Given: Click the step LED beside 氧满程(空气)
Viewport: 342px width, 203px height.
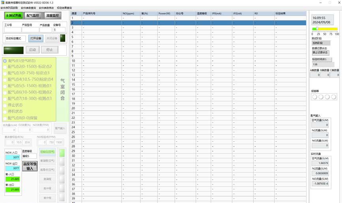Looking at the screenshot, I should tap(62, 162).
